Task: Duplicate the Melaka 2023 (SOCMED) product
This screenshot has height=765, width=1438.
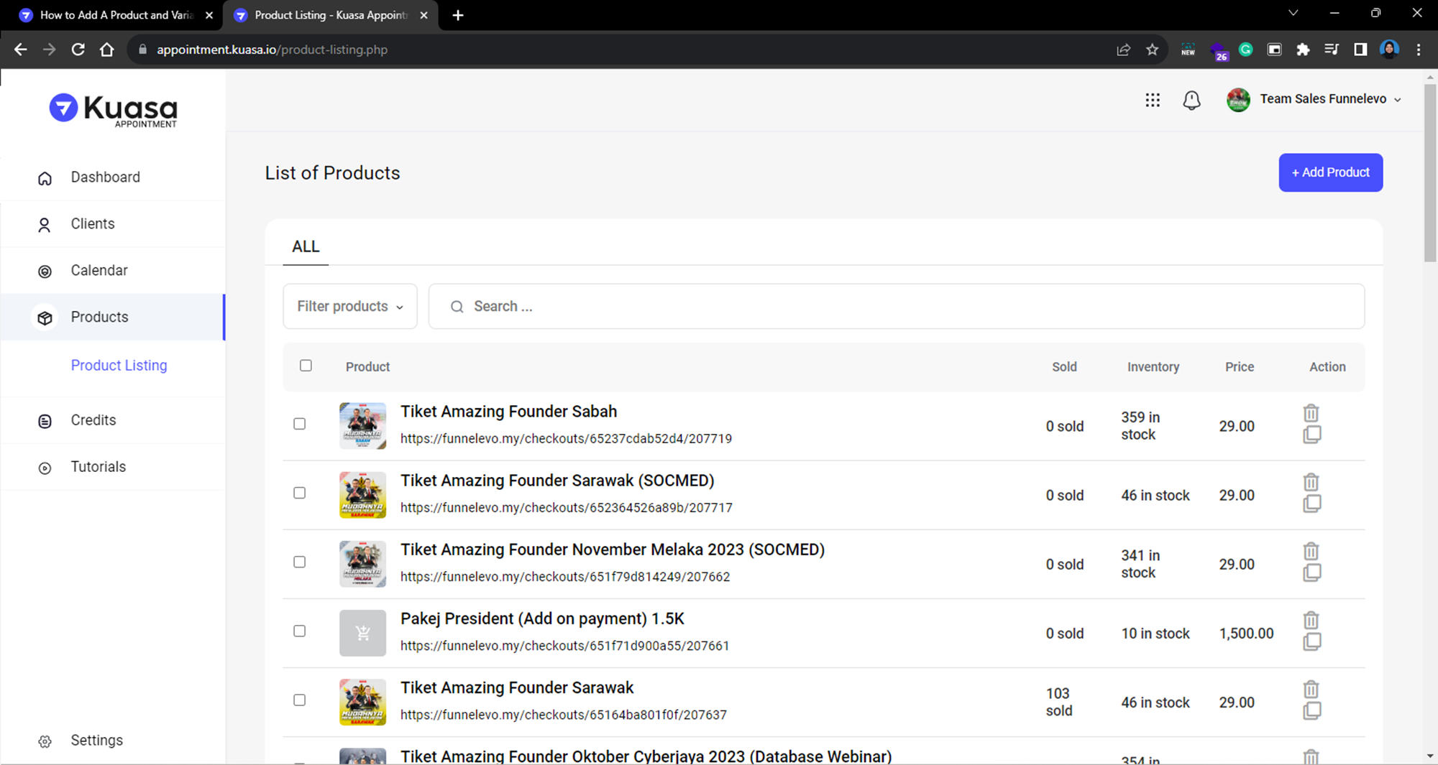Action: (x=1311, y=572)
